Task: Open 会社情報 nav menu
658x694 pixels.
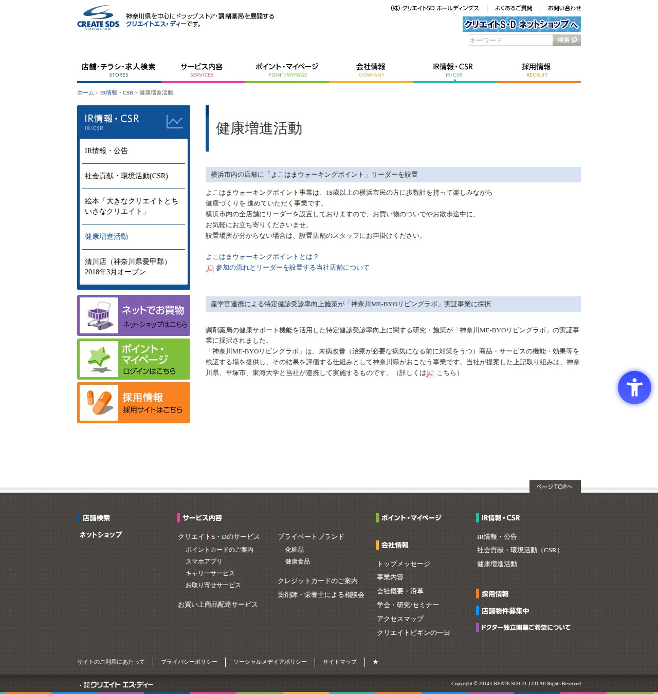Action: [x=371, y=70]
